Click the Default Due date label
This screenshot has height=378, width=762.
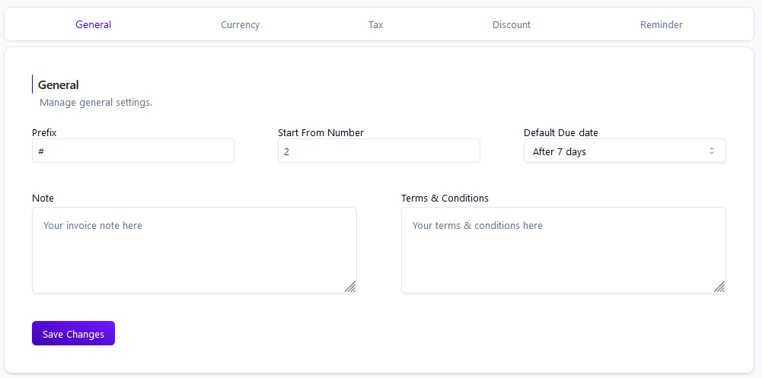click(x=561, y=132)
